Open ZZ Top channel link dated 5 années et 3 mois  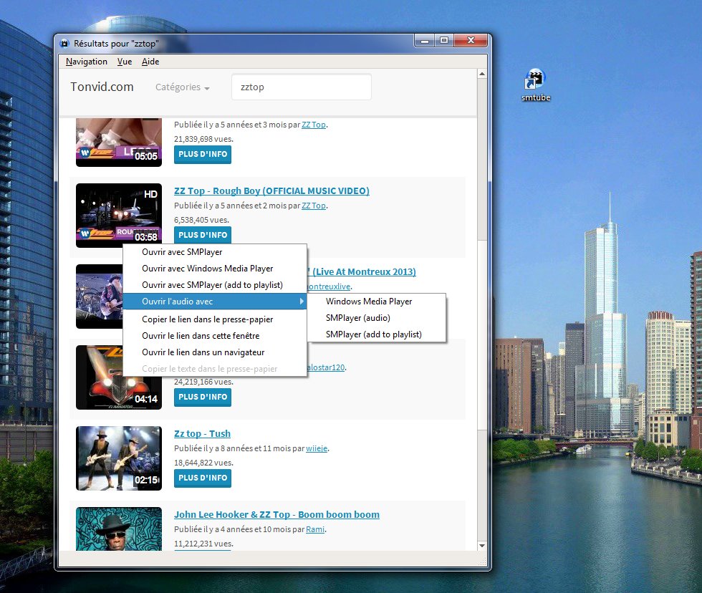pos(314,125)
